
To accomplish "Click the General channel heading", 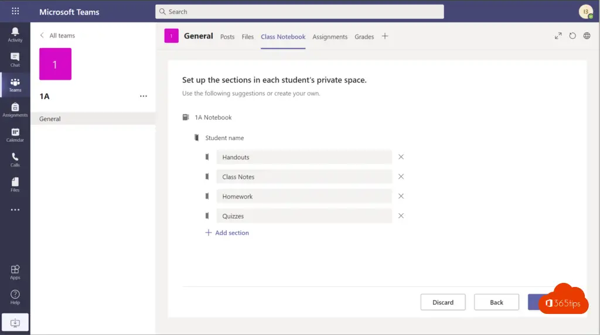I will coord(198,36).
